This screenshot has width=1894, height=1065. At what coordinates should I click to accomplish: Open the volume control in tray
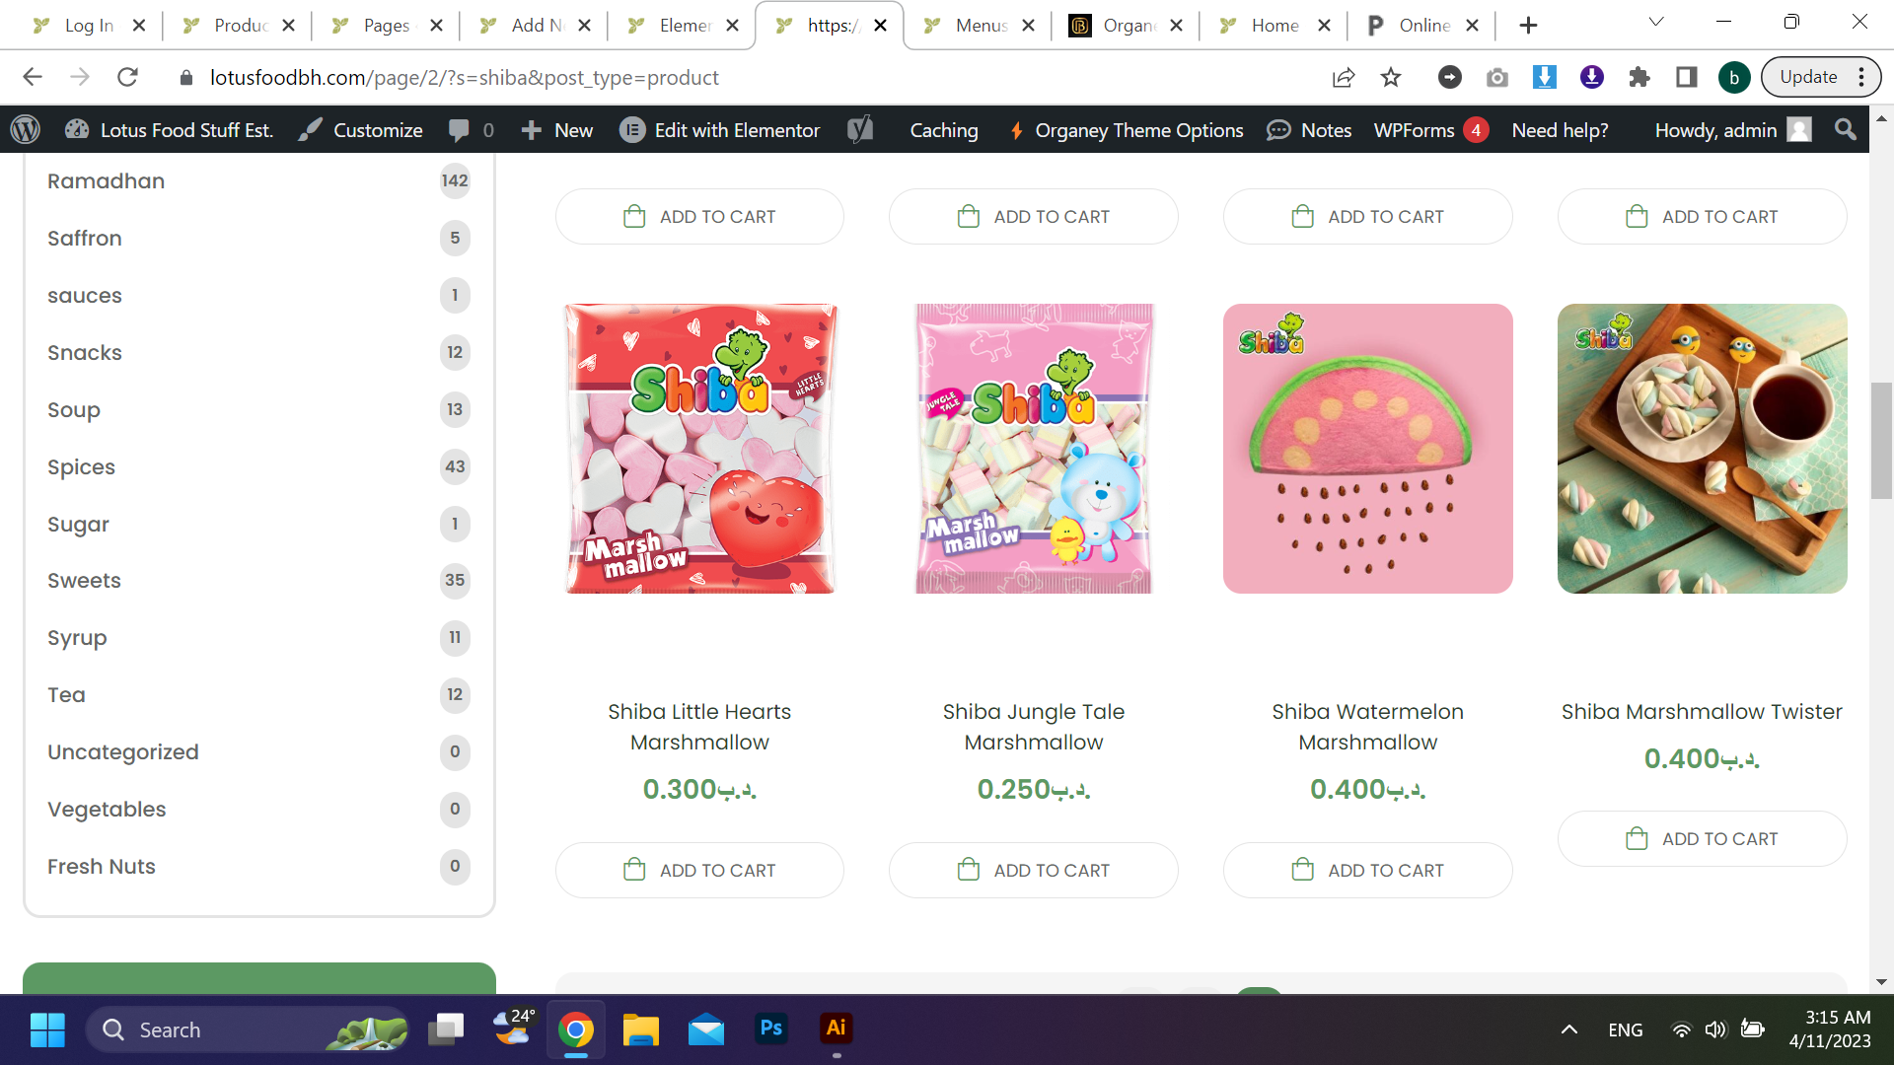pos(1716,1029)
